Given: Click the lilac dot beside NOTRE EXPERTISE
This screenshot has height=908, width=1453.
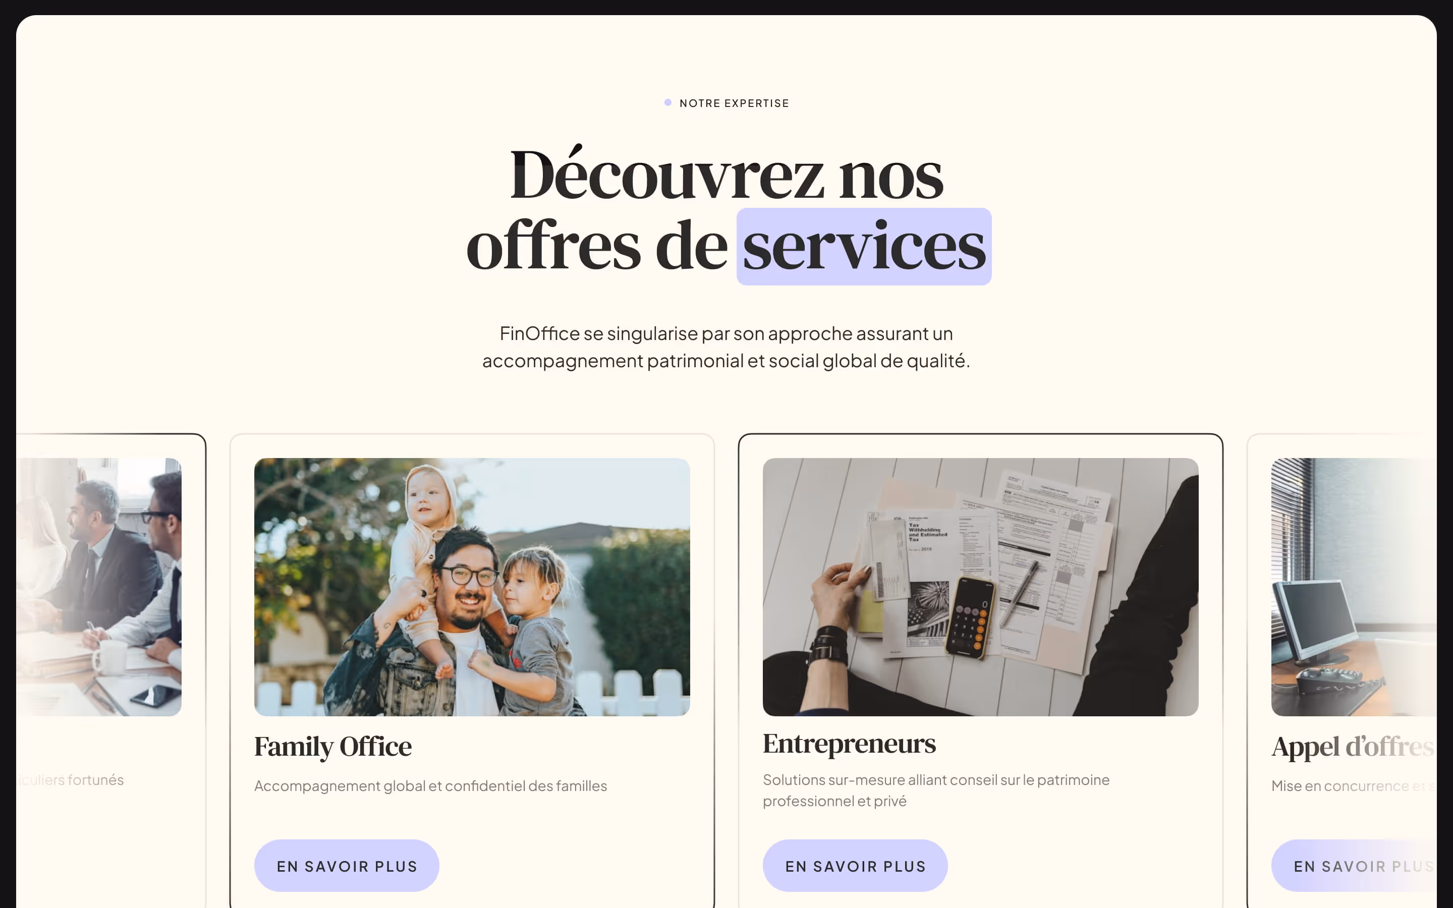Looking at the screenshot, I should coord(667,103).
